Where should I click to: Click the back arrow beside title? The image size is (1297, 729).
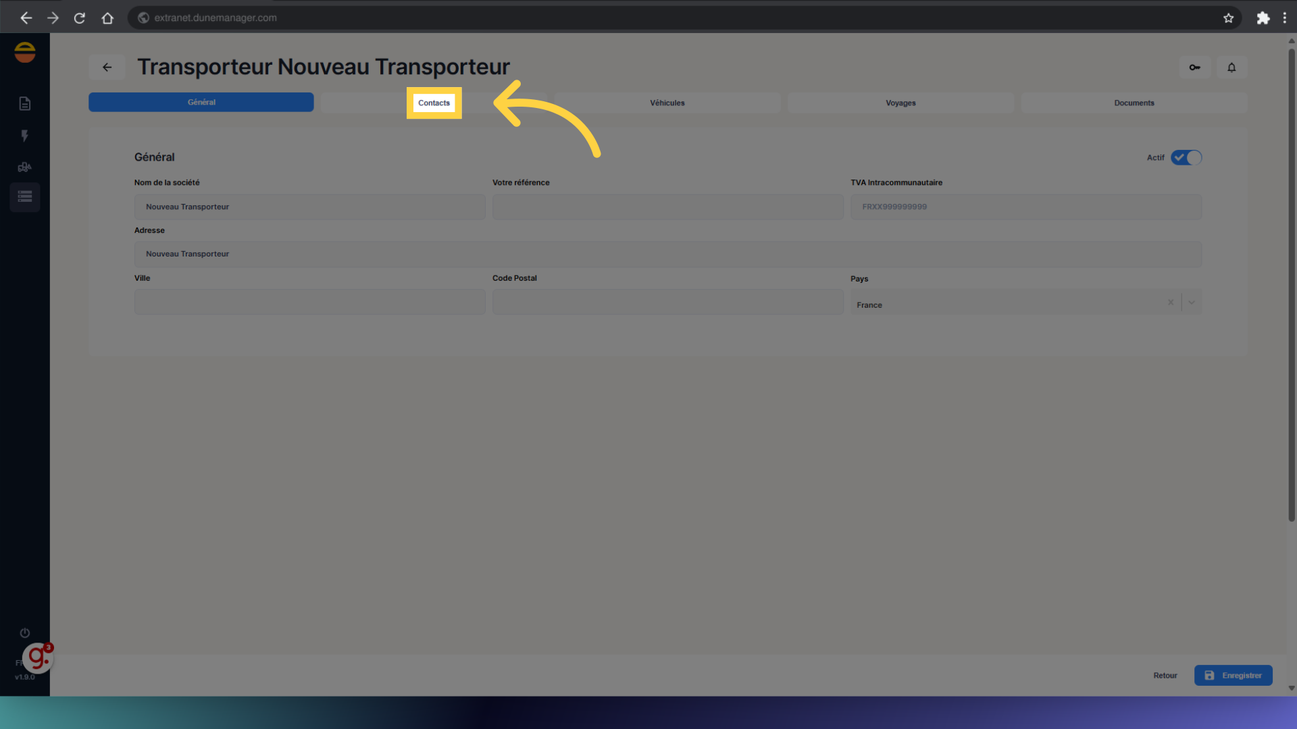point(107,67)
